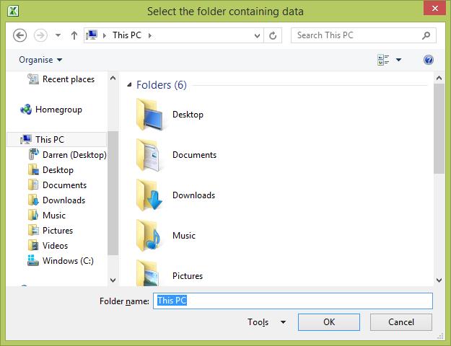The width and height of the screenshot is (451, 346).
Task: Click the Desktop label in main pane
Action: click(x=188, y=115)
